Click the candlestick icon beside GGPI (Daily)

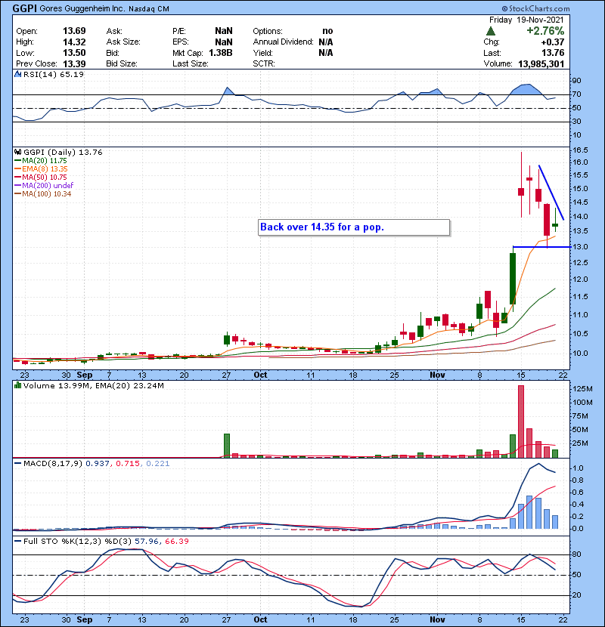(17, 152)
